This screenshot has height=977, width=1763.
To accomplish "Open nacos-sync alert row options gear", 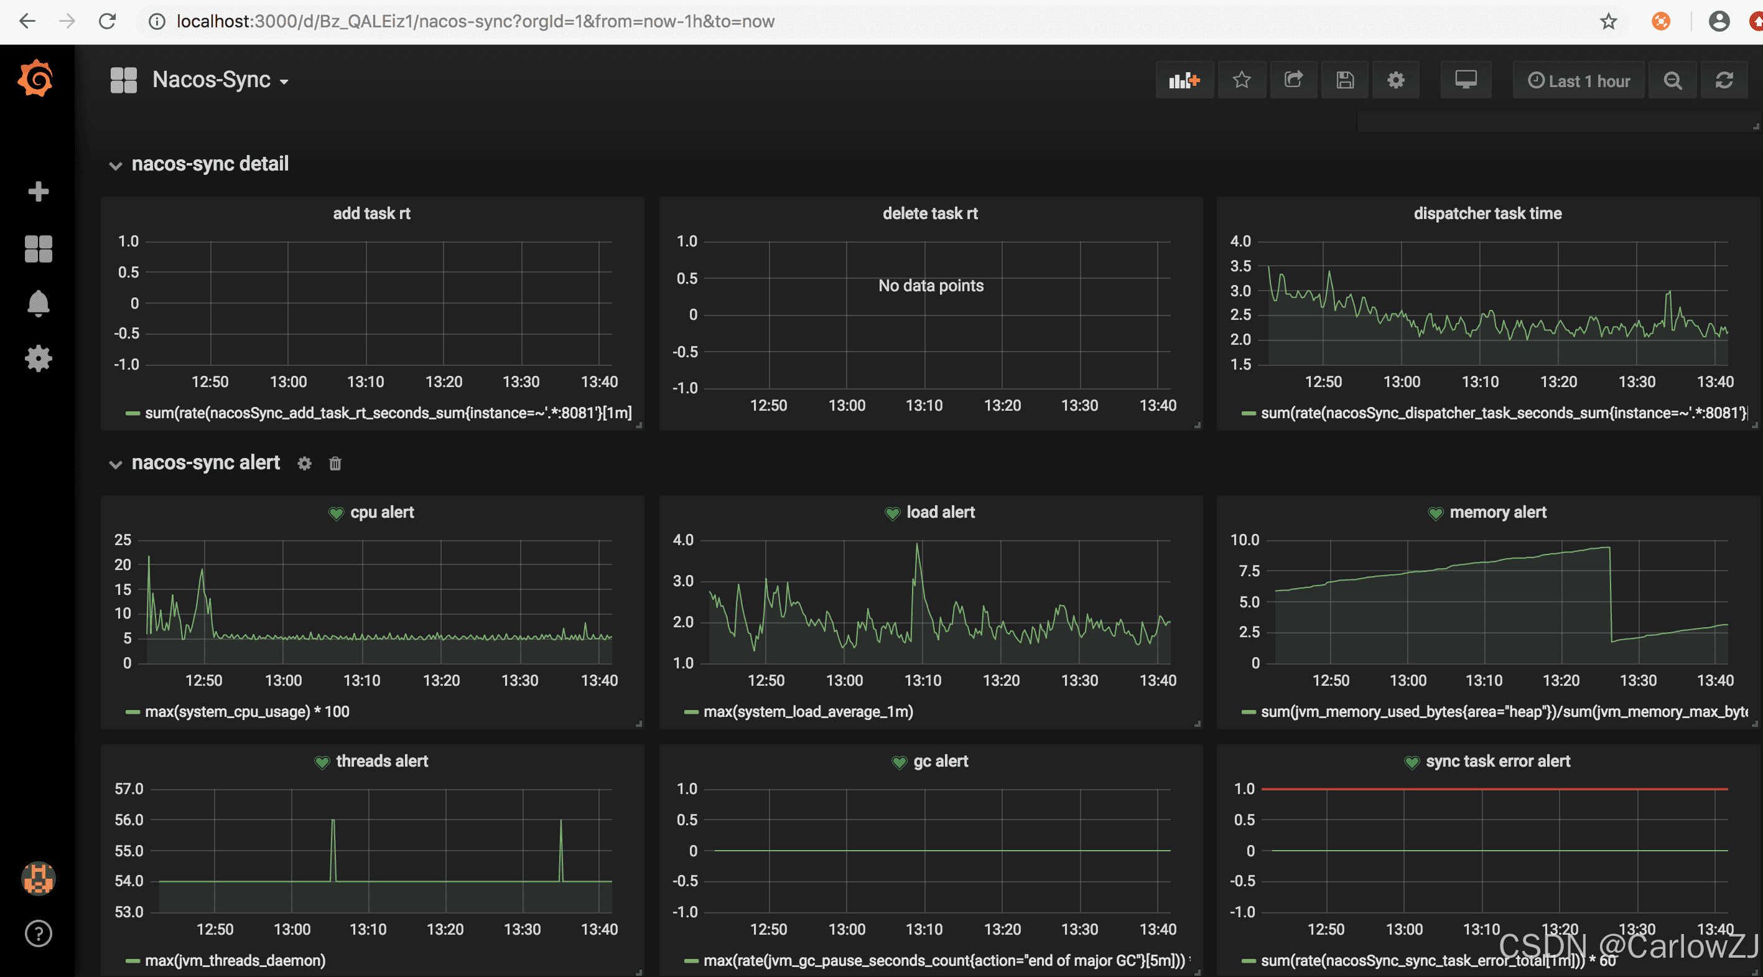I will [x=305, y=464].
